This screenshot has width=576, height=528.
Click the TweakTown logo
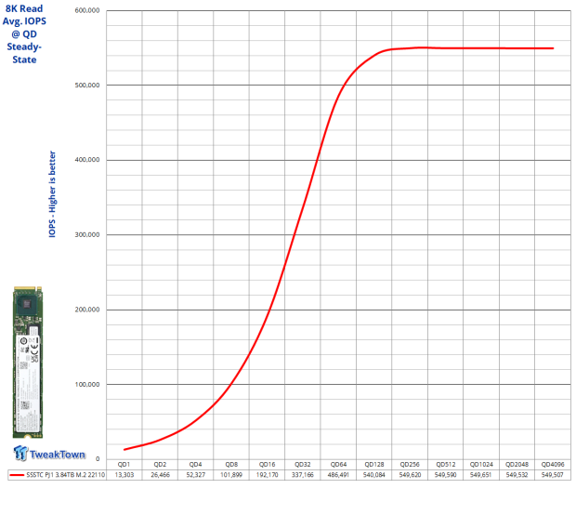pyautogui.click(x=49, y=453)
